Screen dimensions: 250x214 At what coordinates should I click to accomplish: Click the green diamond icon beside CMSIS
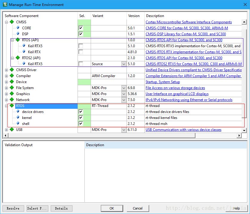[12, 22]
